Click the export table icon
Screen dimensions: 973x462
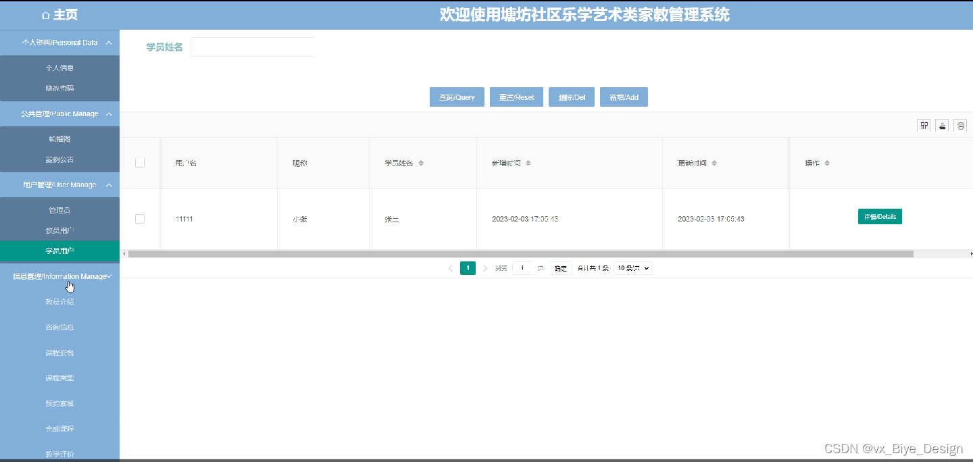coord(942,126)
